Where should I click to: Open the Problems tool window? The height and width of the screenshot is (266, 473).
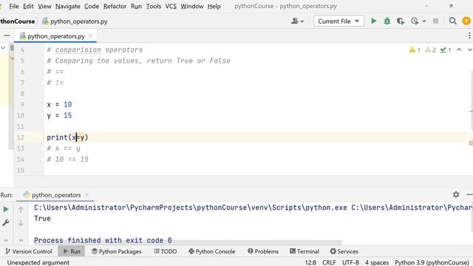(x=263, y=251)
